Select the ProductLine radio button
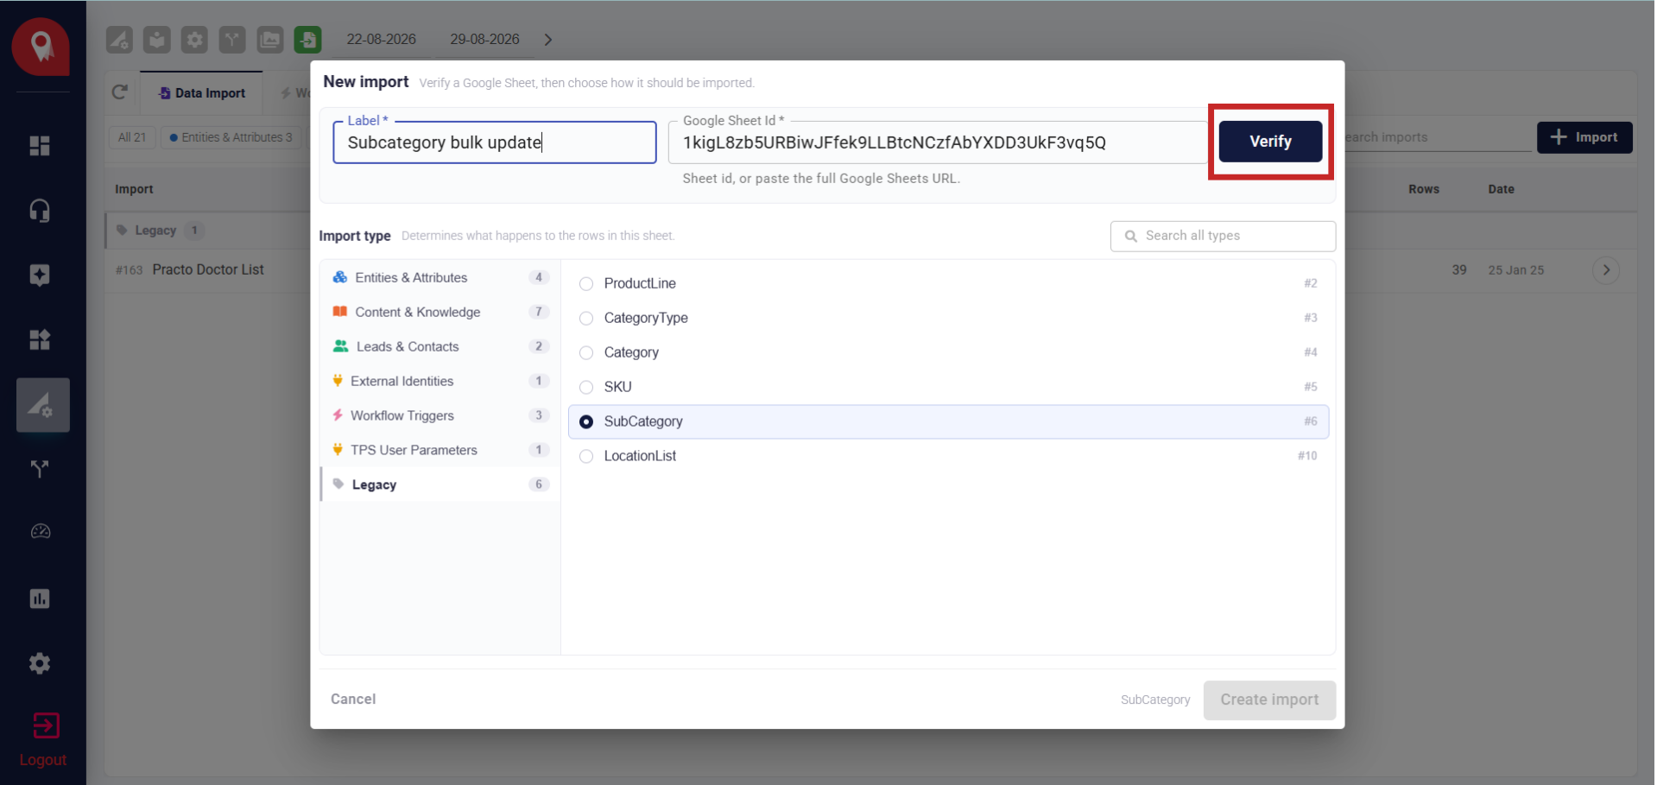 586,284
